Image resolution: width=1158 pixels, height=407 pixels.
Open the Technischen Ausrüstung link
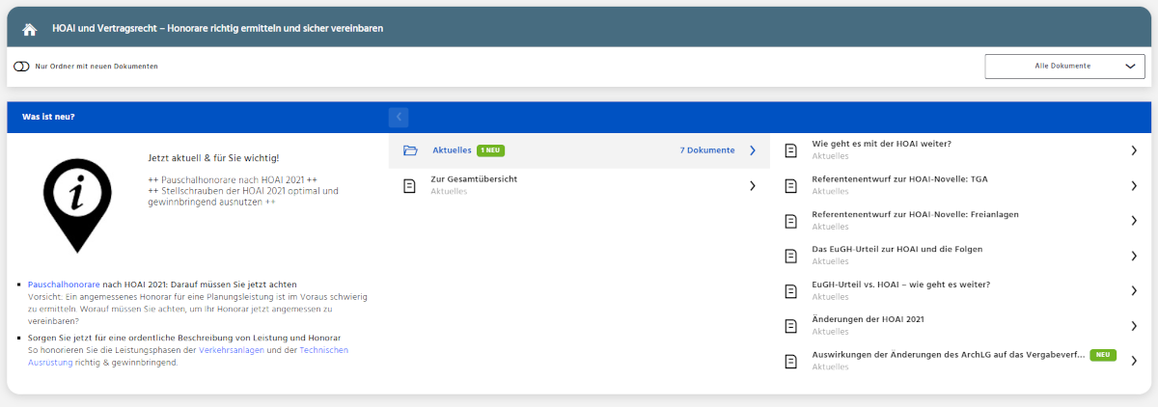53,362
